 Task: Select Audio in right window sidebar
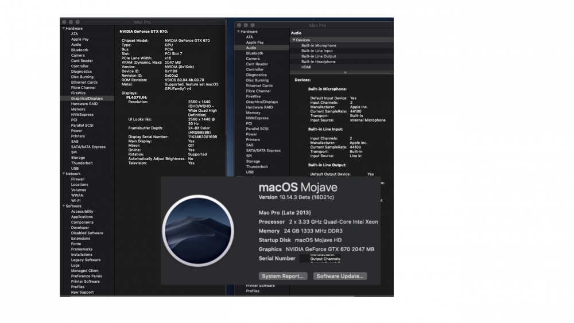[x=262, y=48]
